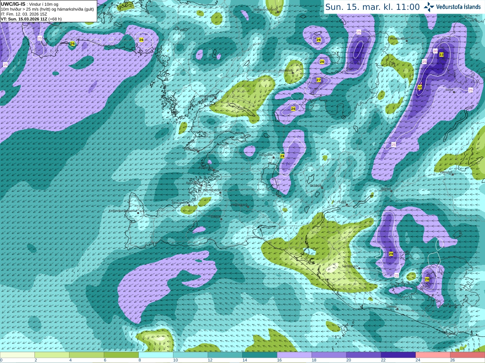The height and width of the screenshot is (363, 485).
Task: Select the Hveravellir station label
Action: click(x=397, y=39)
